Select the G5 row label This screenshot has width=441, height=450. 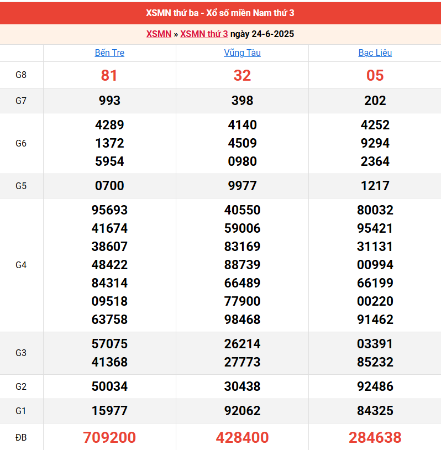pos(21,186)
